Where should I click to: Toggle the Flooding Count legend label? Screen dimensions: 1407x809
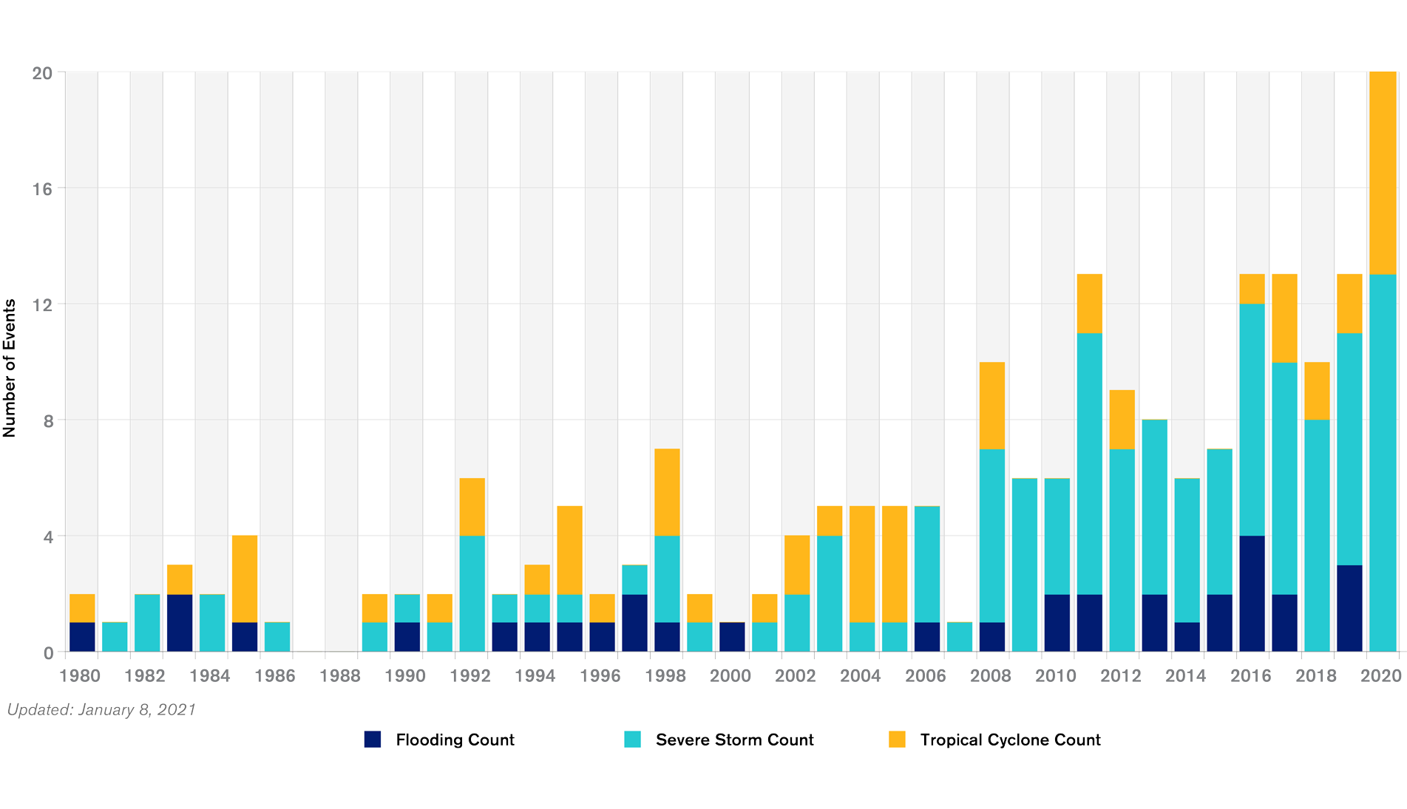point(455,740)
